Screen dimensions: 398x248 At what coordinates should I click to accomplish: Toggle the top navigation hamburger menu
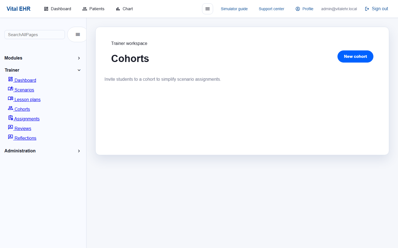pyautogui.click(x=208, y=9)
